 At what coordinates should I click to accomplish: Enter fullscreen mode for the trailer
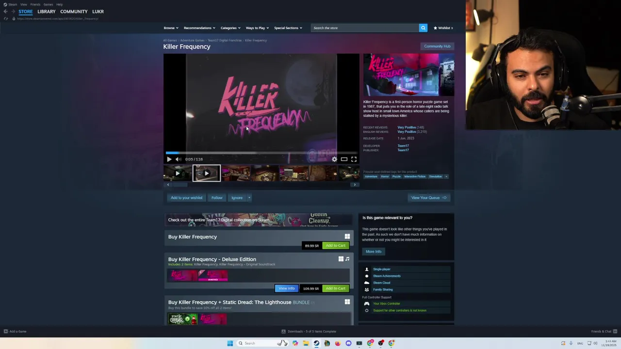354,159
